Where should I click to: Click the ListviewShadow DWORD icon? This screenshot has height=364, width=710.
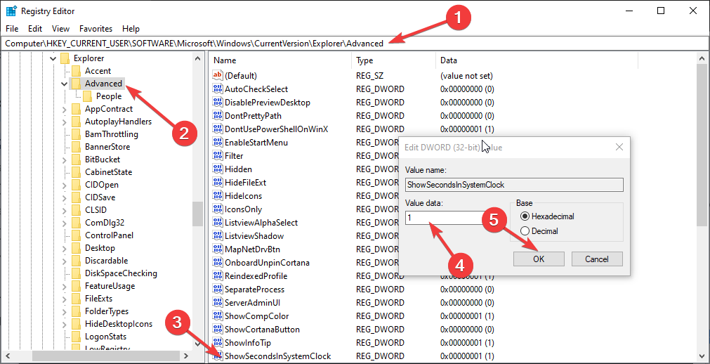pyautogui.click(x=218, y=236)
